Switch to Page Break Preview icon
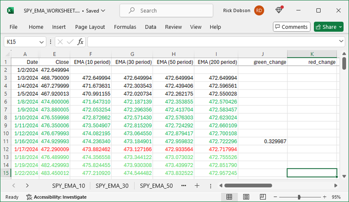Image resolution: width=349 pixels, height=202 pixels. point(263,197)
